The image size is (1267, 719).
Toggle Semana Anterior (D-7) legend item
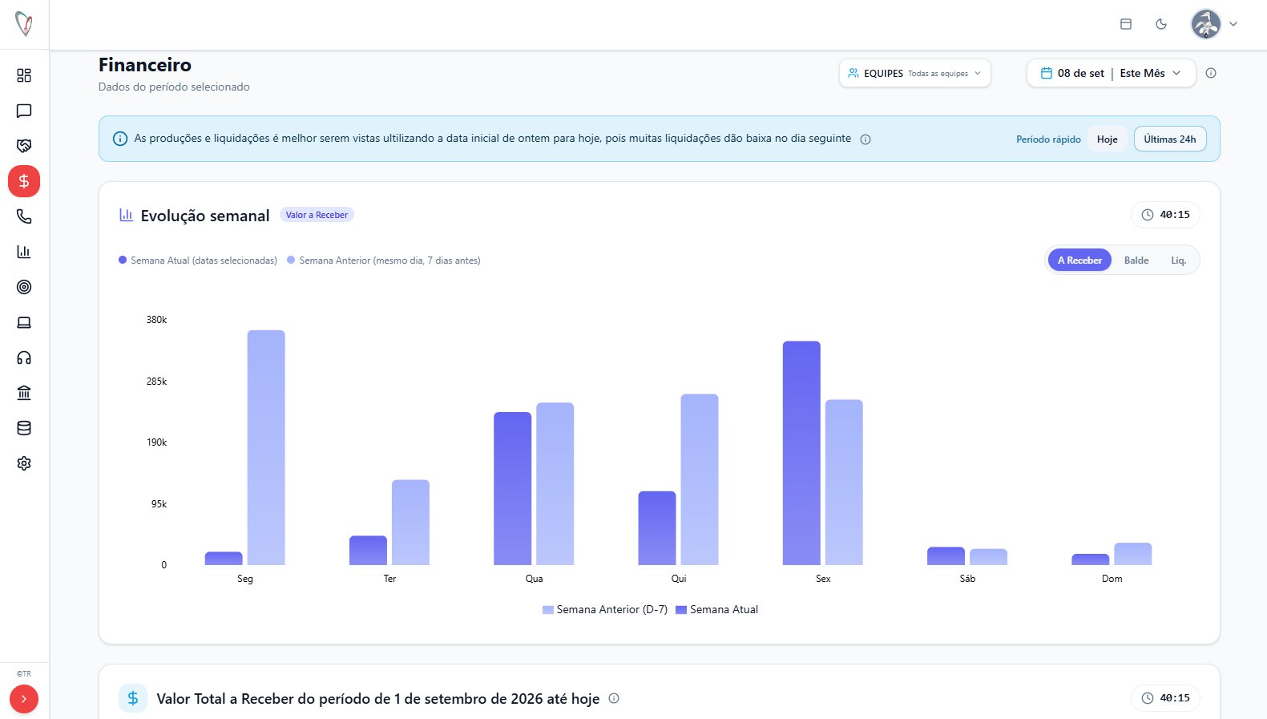[605, 610]
